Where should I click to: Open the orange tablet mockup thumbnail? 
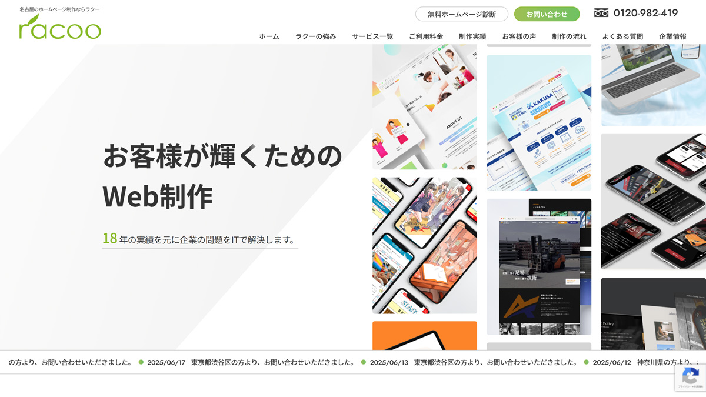click(x=425, y=335)
